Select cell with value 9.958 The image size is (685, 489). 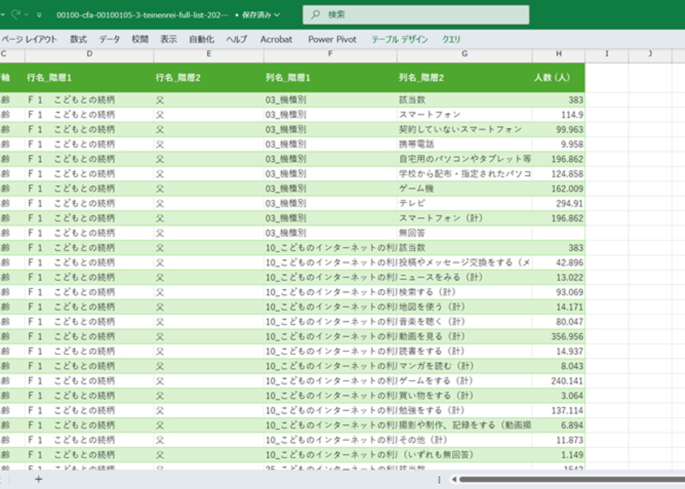pos(558,144)
